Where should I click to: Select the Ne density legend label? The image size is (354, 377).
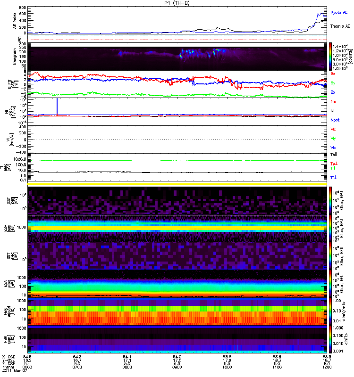[333, 101]
